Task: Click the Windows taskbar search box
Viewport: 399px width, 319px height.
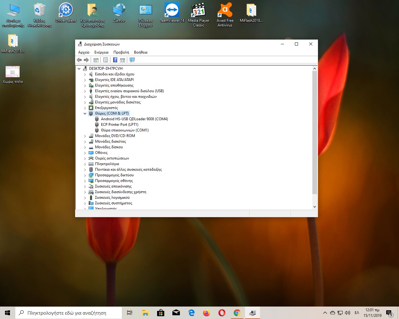Action: [69, 313]
